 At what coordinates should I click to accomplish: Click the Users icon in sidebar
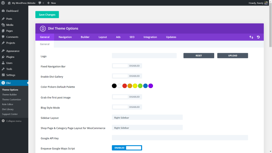(3, 63)
